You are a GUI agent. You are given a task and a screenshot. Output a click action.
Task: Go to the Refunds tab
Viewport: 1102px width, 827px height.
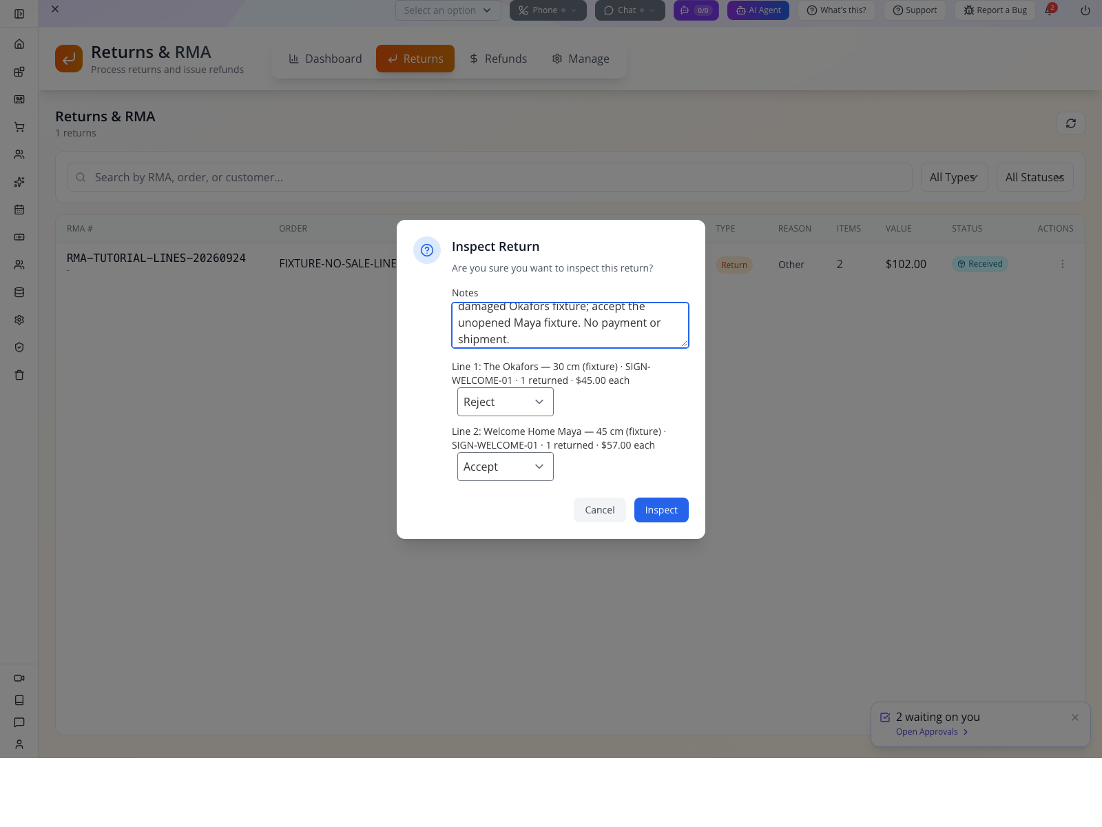click(x=498, y=59)
